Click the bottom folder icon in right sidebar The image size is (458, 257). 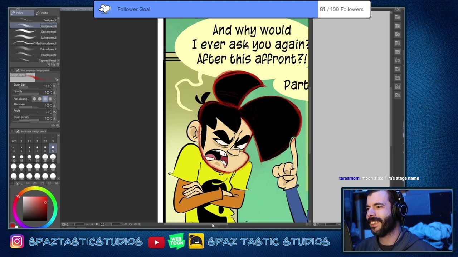[x=397, y=95]
